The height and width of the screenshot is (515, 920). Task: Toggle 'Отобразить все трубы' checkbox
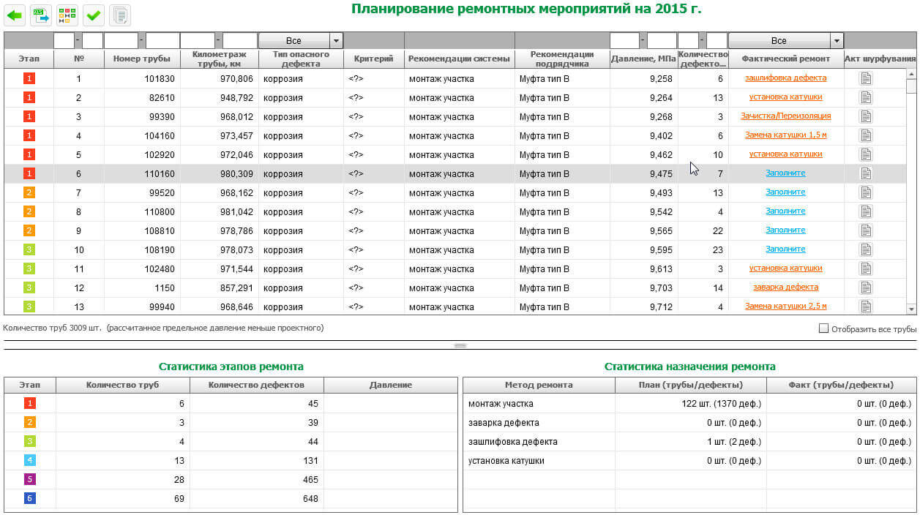click(x=823, y=328)
